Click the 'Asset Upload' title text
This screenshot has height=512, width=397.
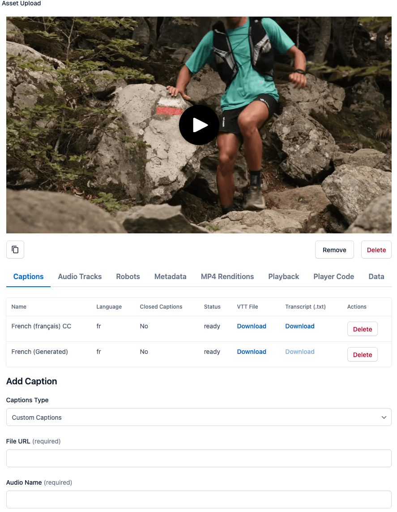click(x=21, y=3)
